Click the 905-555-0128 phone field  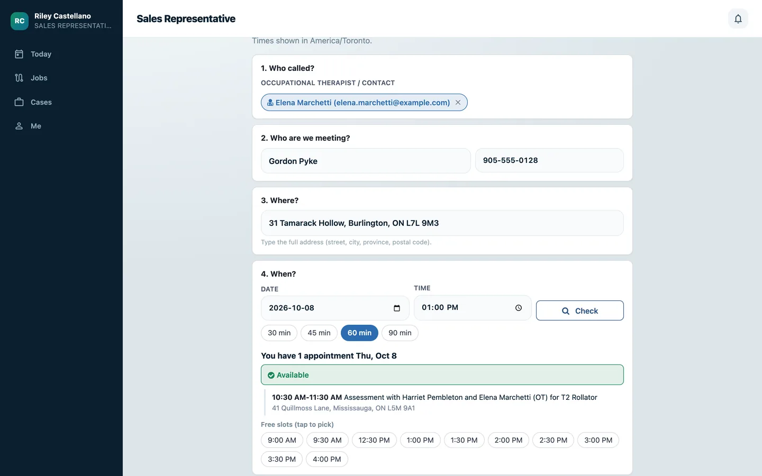coord(549,160)
